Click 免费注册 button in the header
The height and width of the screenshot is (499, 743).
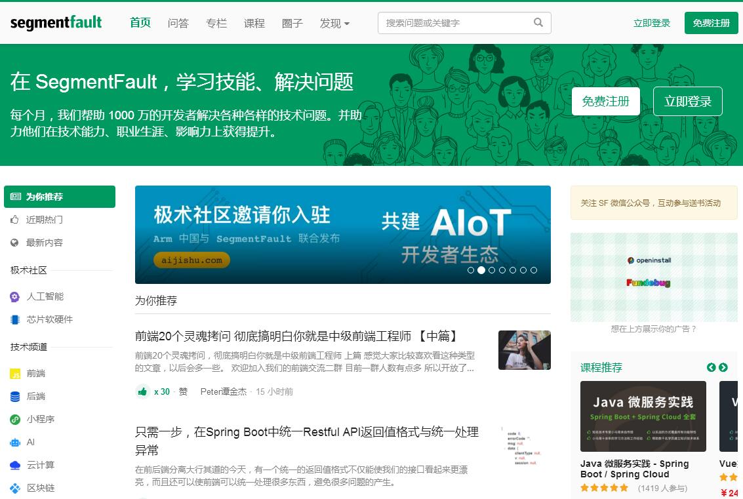pyautogui.click(x=711, y=23)
